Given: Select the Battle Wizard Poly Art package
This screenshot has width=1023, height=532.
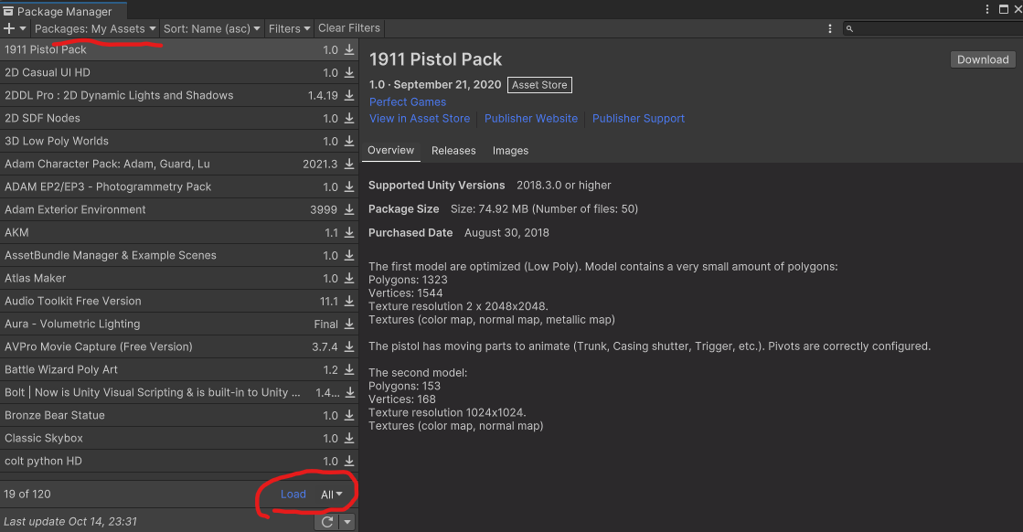Looking at the screenshot, I should pos(179,369).
